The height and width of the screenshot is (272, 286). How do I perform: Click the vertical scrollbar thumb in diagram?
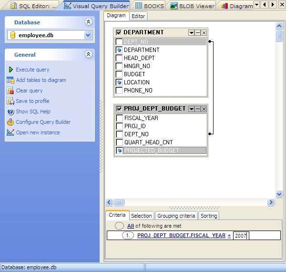[279, 36]
